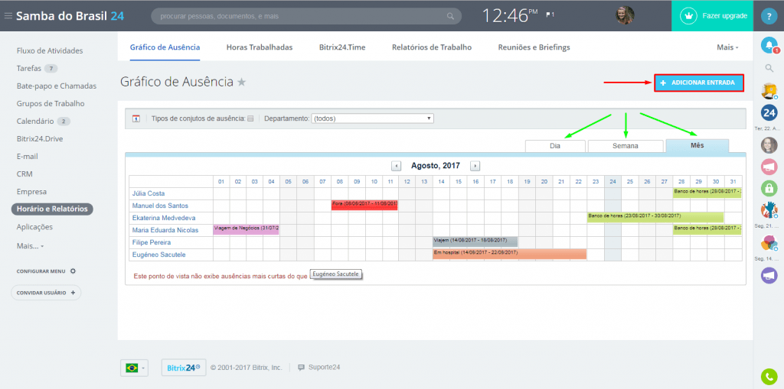
Task: Open the blue 24 chat icon
Action: [769, 112]
